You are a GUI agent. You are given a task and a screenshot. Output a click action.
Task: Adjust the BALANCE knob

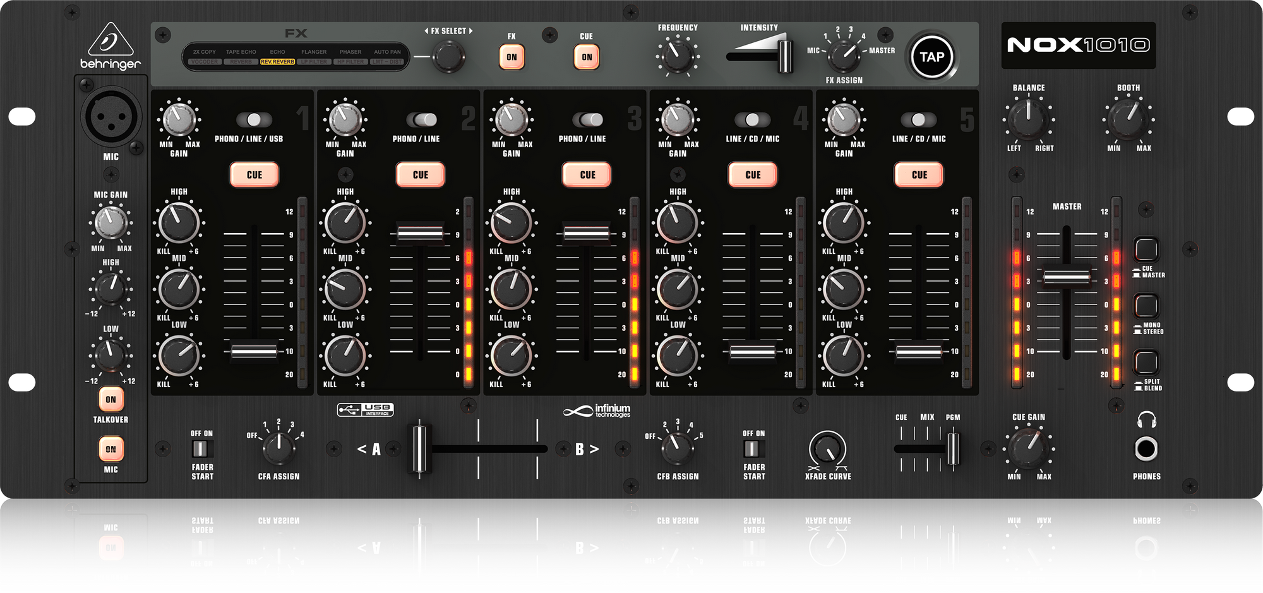(1028, 120)
